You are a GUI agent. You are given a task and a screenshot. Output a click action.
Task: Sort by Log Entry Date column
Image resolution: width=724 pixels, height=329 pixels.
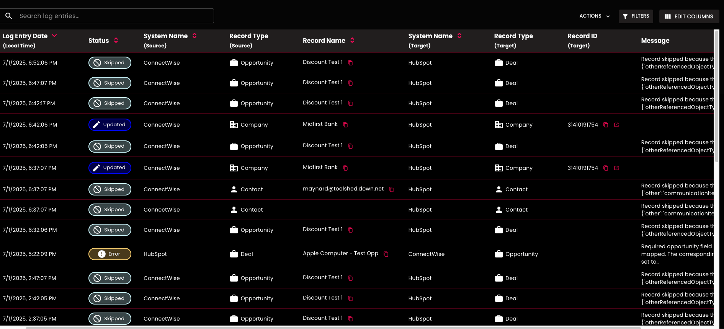(54, 36)
